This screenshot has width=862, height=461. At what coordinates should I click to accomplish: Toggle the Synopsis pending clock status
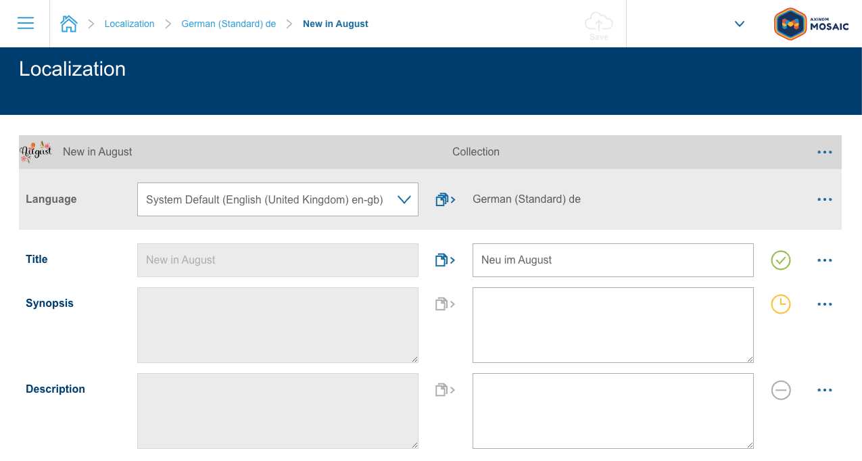[x=781, y=304]
